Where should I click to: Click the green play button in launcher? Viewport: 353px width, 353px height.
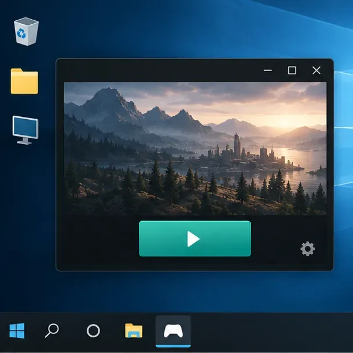(x=195, y=238)
